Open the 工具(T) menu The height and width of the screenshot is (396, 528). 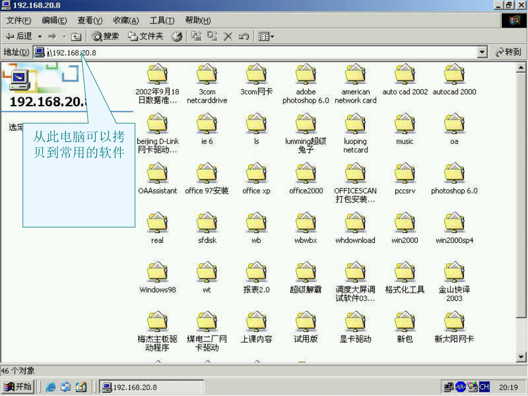tap(162, 21)
